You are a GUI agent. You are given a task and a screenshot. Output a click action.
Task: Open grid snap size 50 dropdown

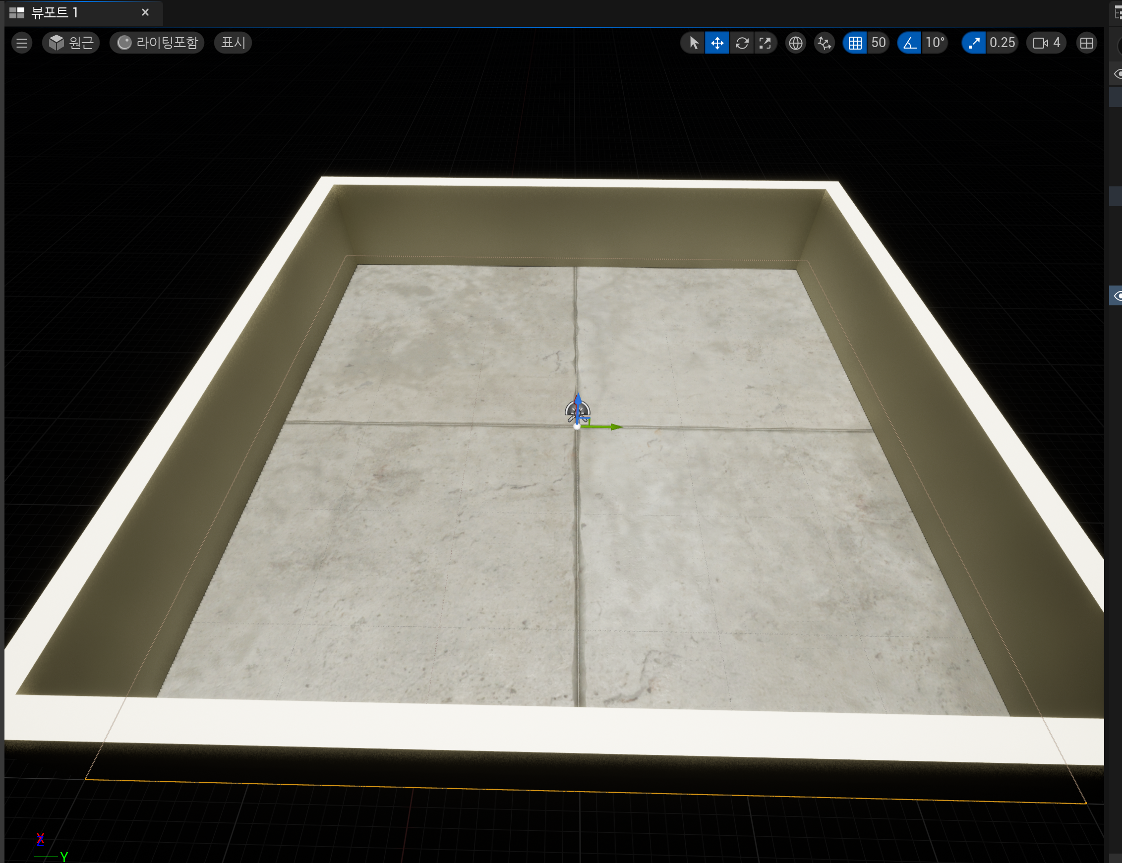[x=879, y=43]
